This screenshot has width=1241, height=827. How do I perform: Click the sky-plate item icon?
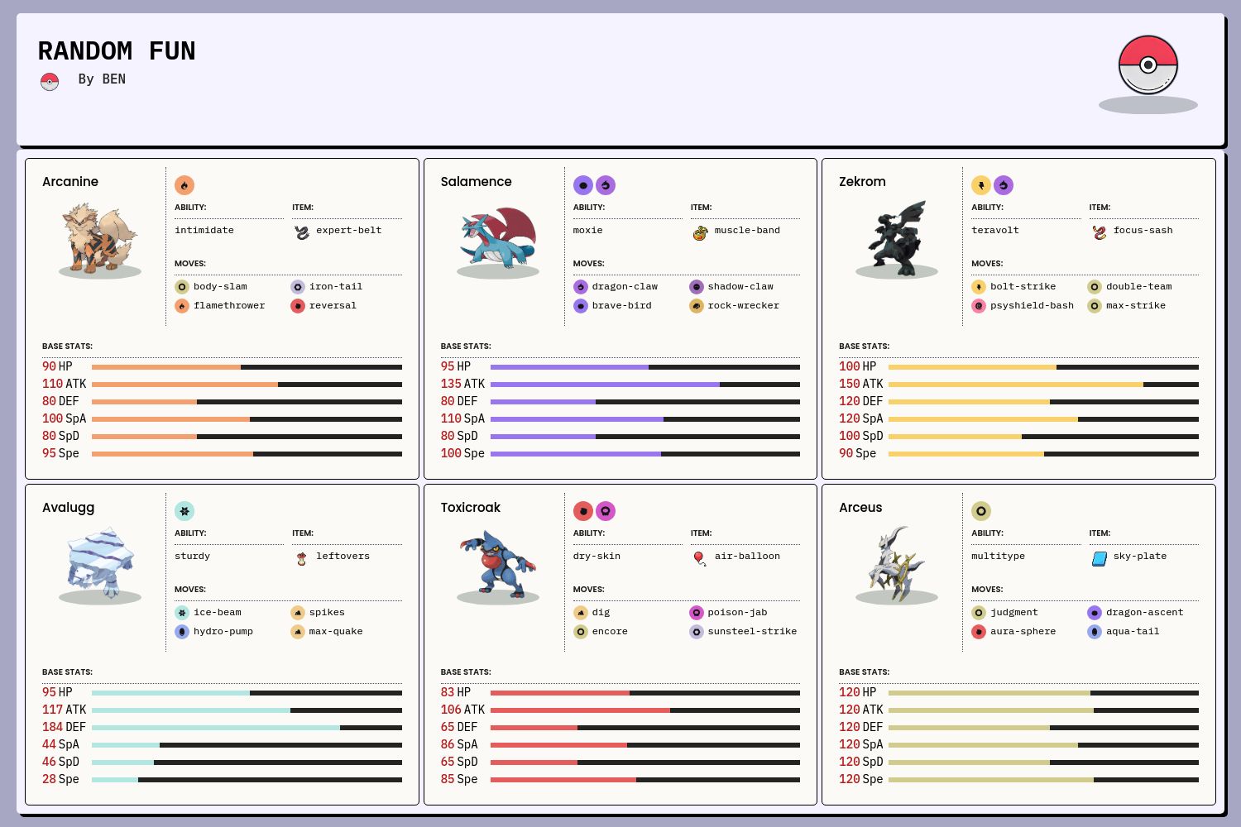[1099, 558]
